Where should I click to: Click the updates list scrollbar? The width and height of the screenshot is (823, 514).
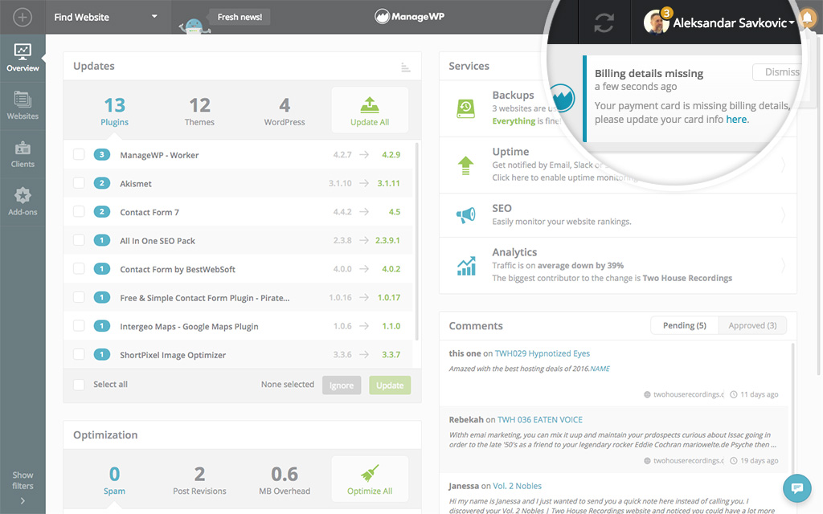416,241
